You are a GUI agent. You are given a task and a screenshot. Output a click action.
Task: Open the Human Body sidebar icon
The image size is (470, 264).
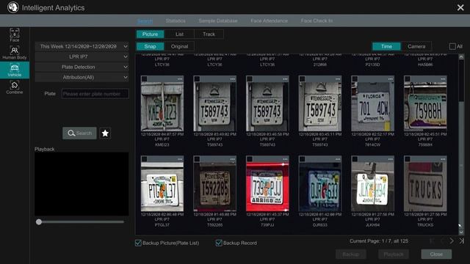tap(15, 52)
